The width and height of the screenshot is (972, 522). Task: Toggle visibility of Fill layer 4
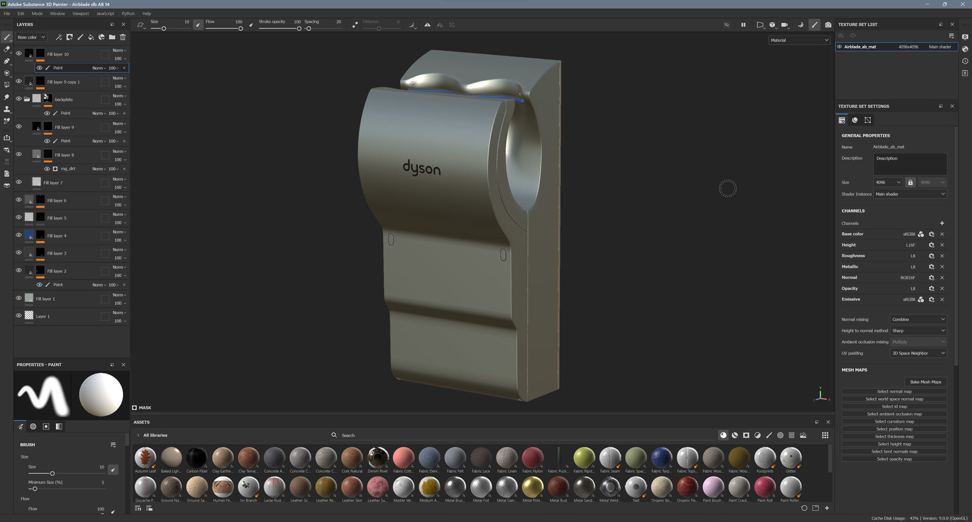(19, 235)
